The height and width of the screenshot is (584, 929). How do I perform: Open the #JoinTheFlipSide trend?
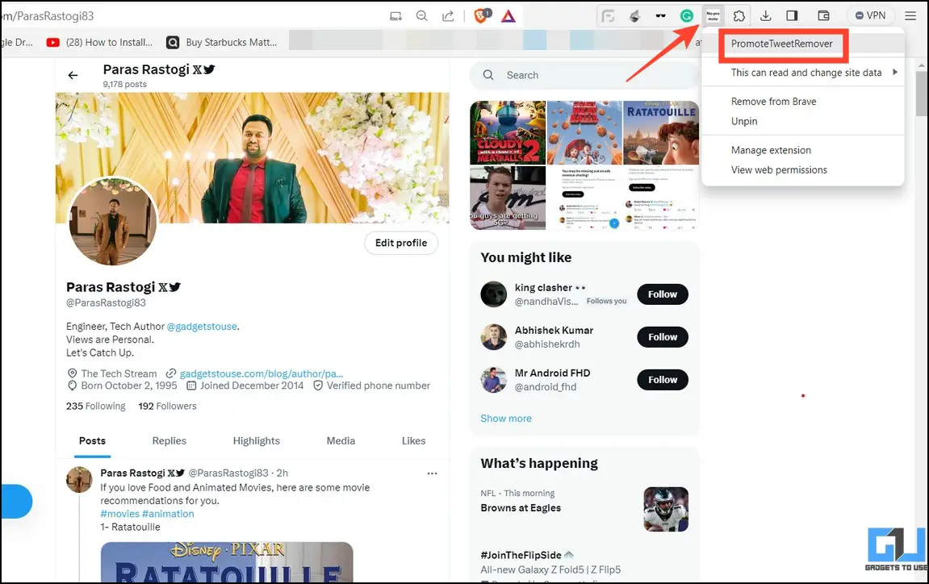point(521,555)
